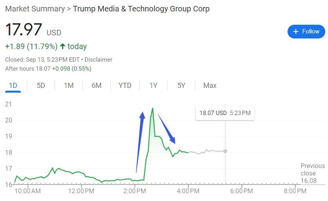Select the YTD range tab
The image size is (328, 201).
point(125,86)
